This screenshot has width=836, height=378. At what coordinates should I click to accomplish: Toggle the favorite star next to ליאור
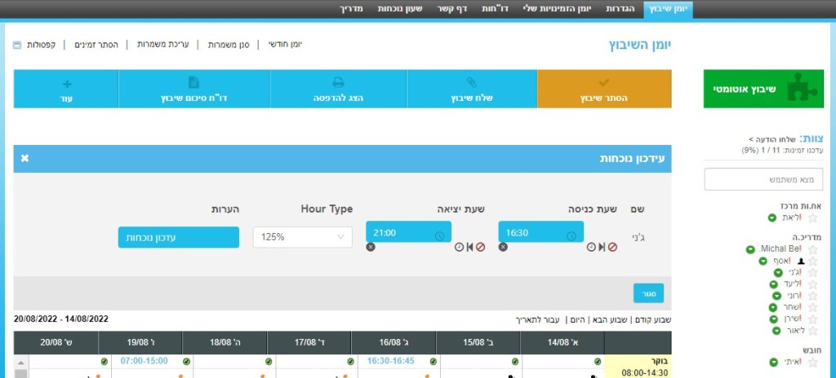[x=812, y=331]
